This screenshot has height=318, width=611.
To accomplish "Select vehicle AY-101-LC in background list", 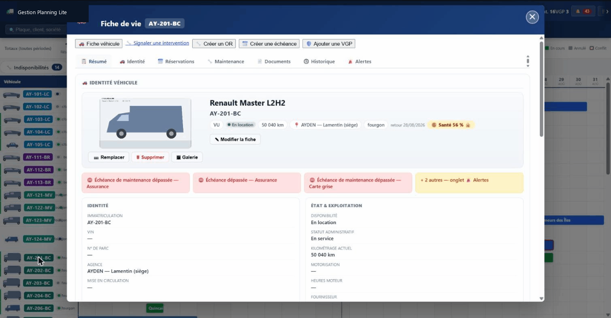I will click(37, 94).
